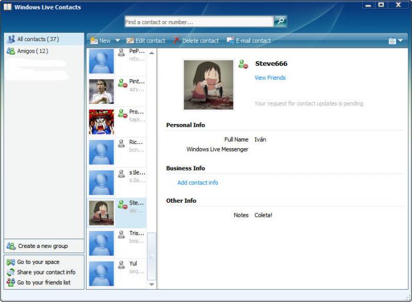Click the Full Name value Iván
This screenshot has height=302, width=412.
click(260, 140)
